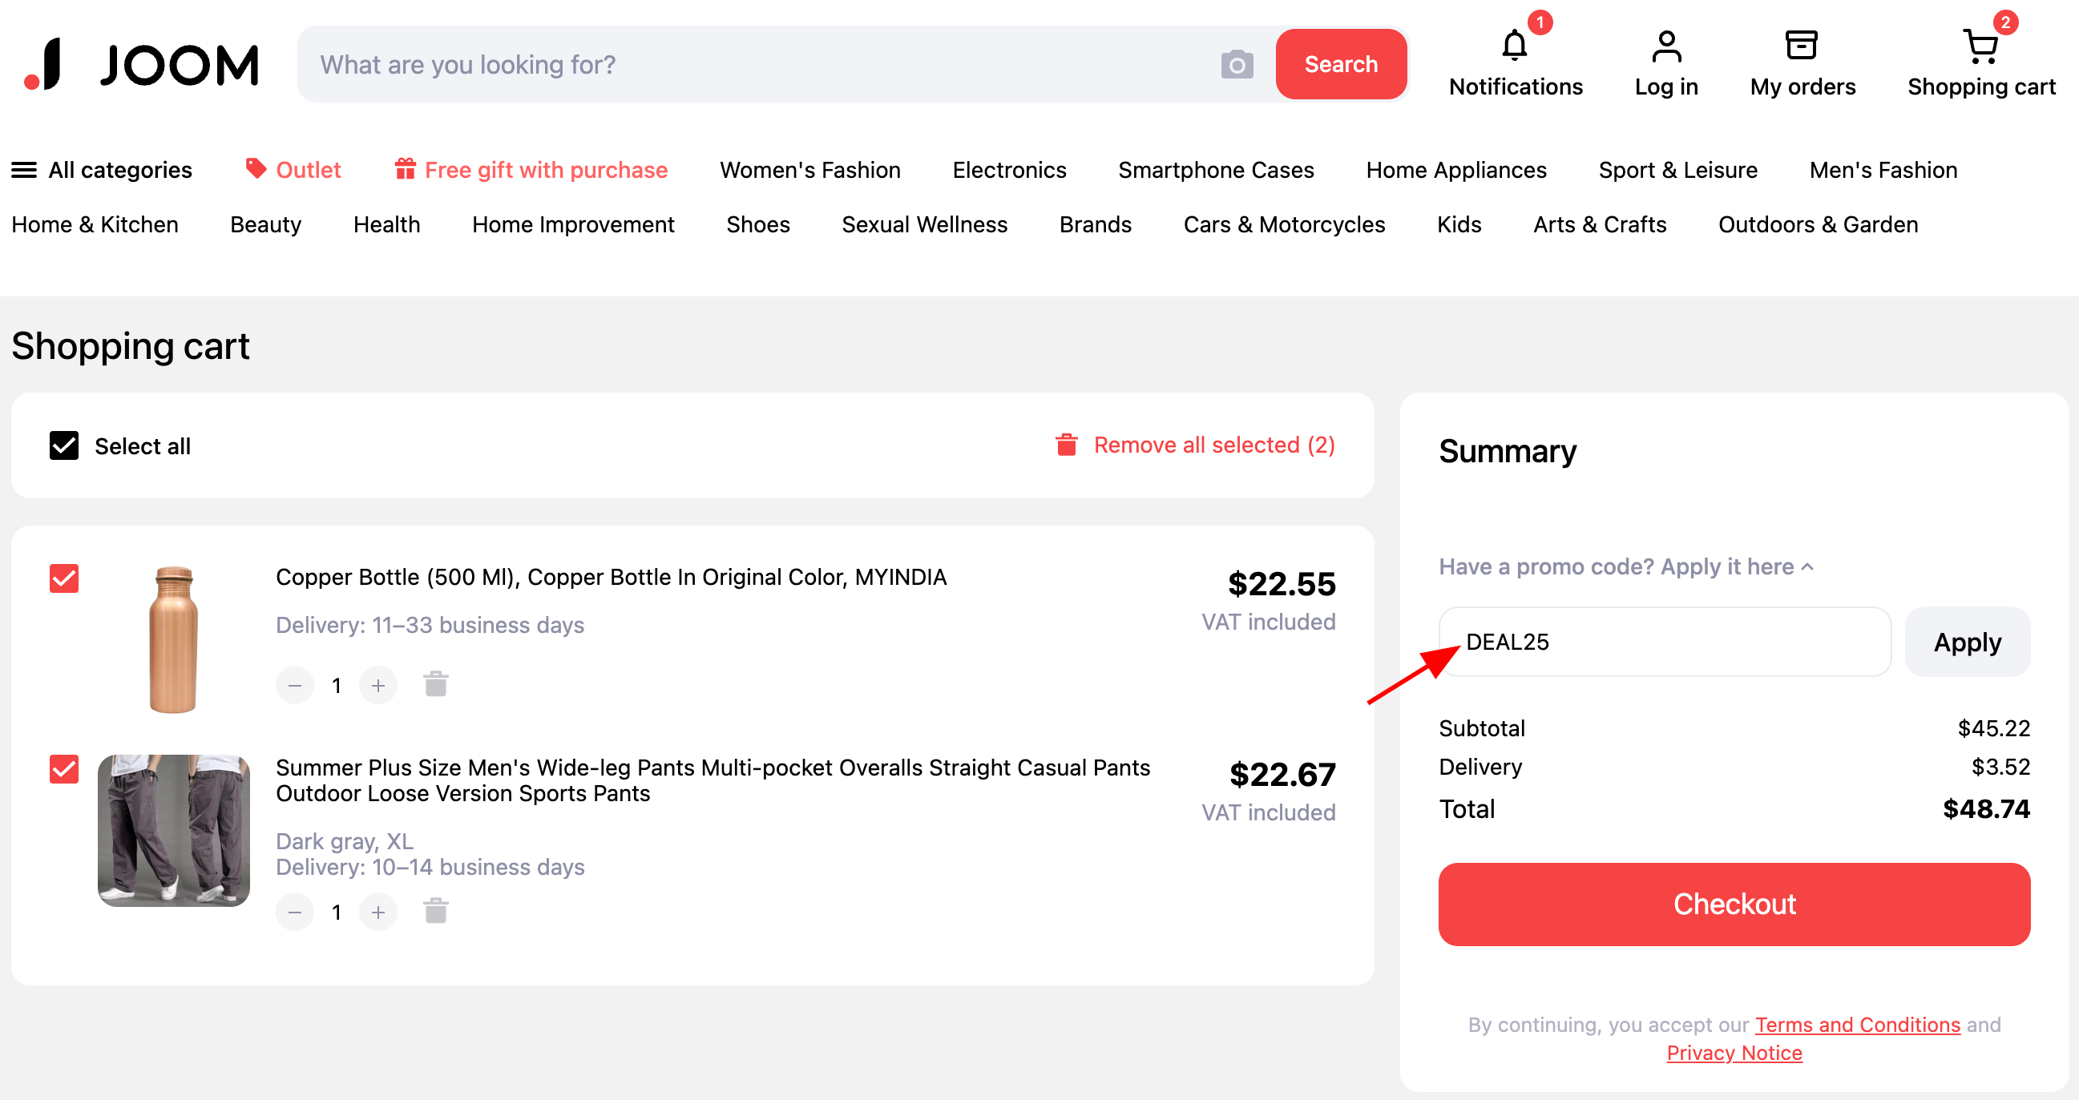The image size is (2079, 1100).
Task: Open the All categories menu
Action: click(x=102, y=170)
